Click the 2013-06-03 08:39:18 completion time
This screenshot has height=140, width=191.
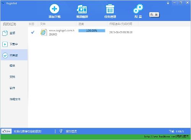(121, 32)
